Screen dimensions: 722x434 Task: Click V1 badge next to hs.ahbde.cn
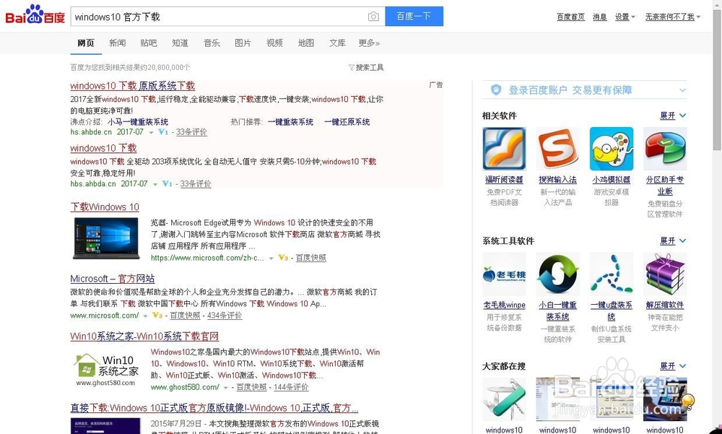(x=163, y=131)
